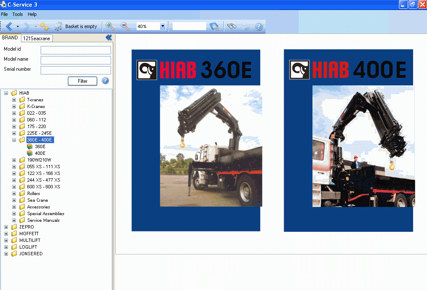This screenshot has height=290, width=427.
Task: Expand the ZEPRO brand node
Action: (6, 227)
